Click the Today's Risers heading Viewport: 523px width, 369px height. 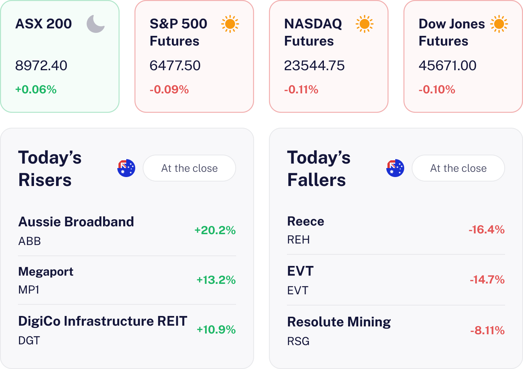click(50, 168)
